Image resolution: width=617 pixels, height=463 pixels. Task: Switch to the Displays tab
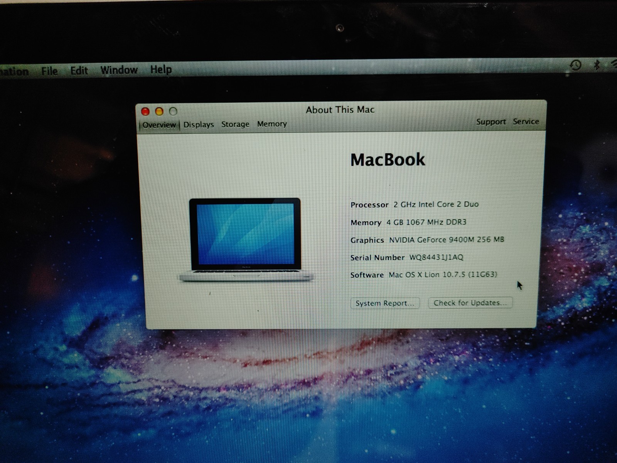click(199, 125)
